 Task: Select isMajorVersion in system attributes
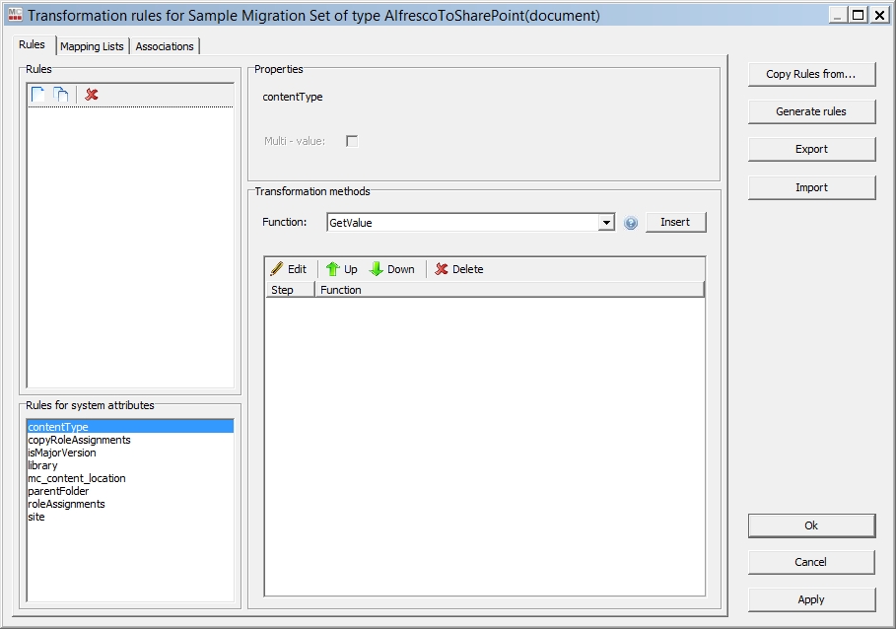(130, 453)
